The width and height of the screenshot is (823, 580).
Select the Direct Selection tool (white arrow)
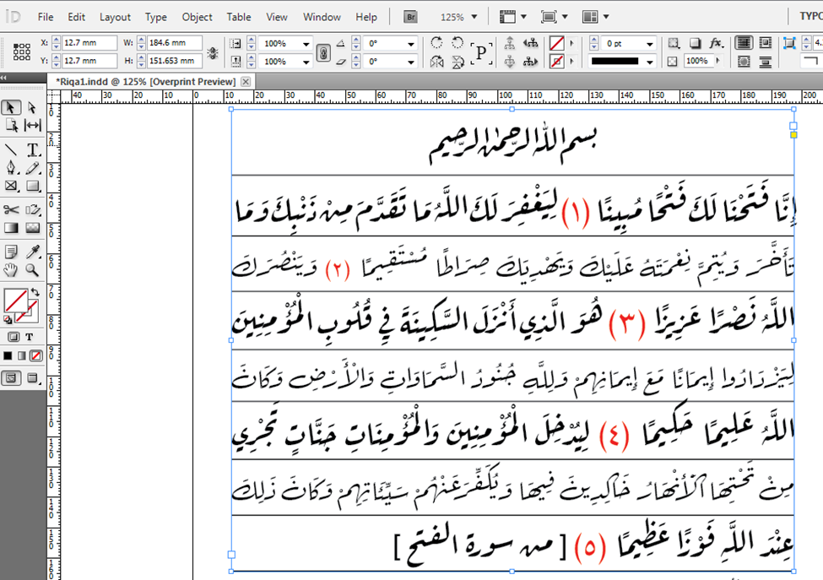[32, 107]
